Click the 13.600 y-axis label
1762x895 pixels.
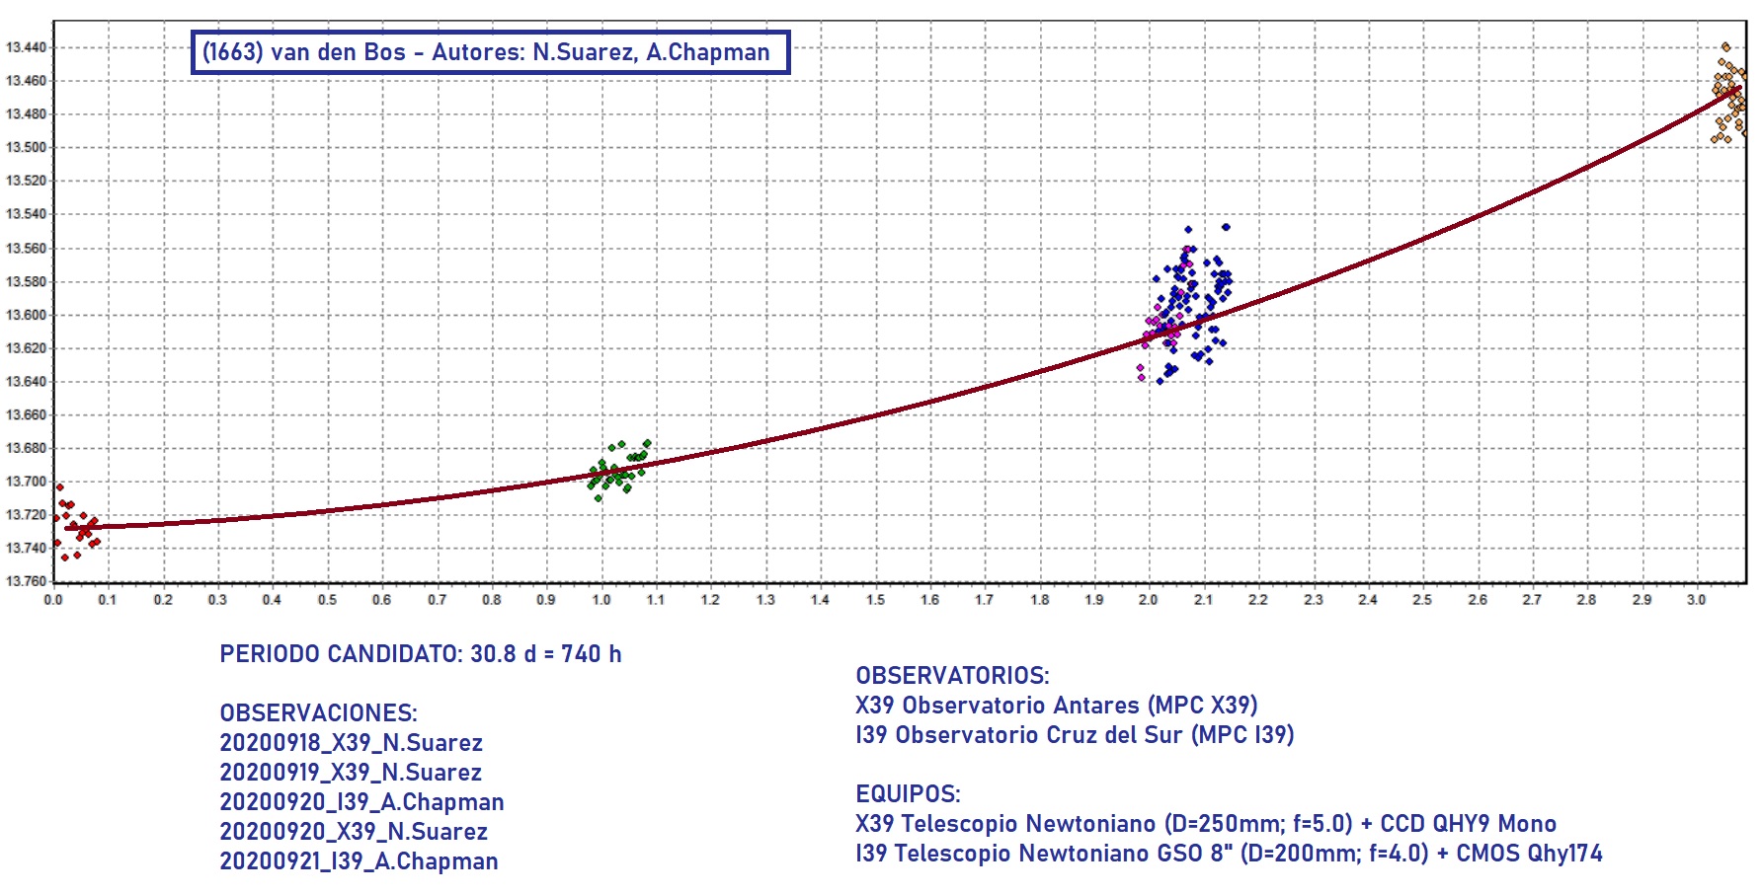pos(26,315)
